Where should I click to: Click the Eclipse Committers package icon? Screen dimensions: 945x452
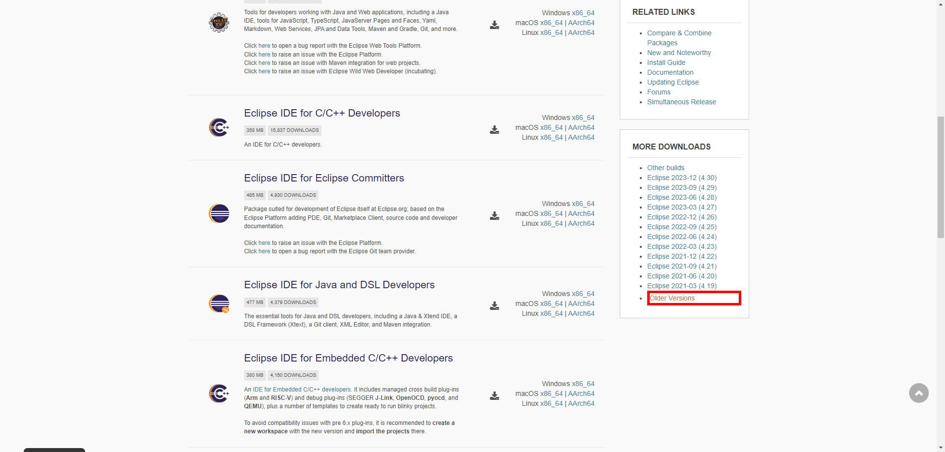tap(219, 213)
